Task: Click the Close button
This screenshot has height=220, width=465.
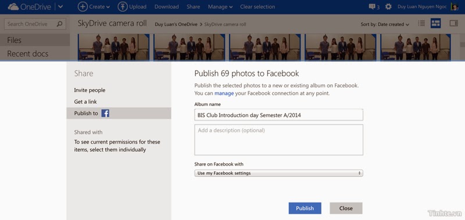Action: pyautogui.click(x=346, y=208)
